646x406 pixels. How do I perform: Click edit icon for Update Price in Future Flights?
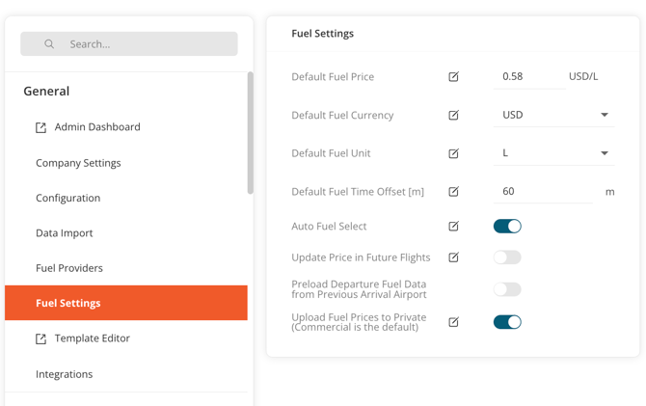coord(453,257)
